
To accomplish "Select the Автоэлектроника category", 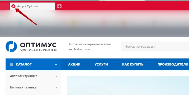I will [33, 76].
